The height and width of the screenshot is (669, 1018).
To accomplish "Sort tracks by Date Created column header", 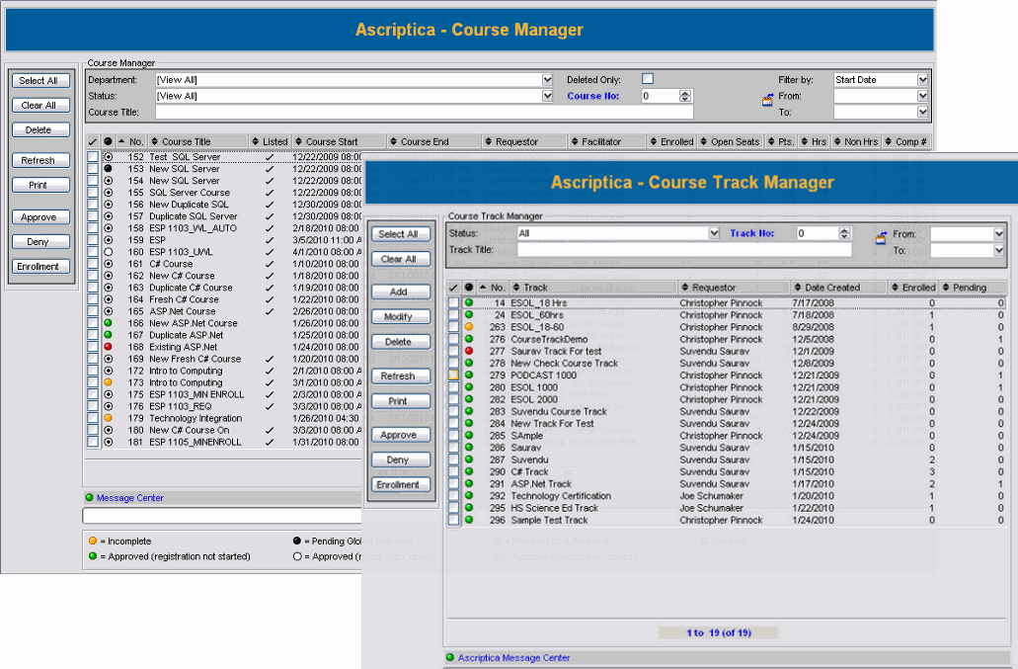I will (x=832, y=288).
